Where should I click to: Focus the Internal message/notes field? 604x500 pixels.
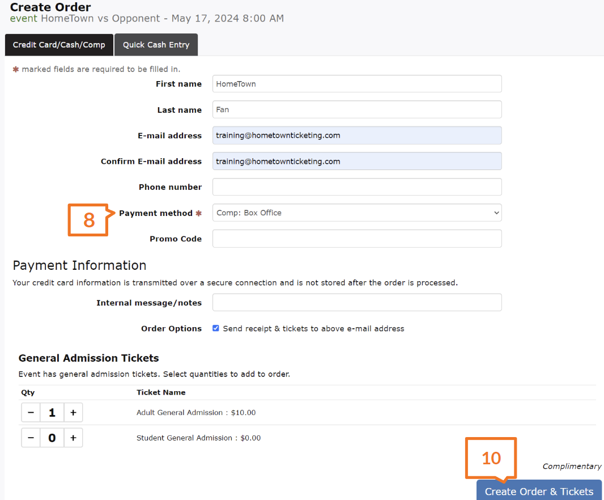(x=357, y=302)
